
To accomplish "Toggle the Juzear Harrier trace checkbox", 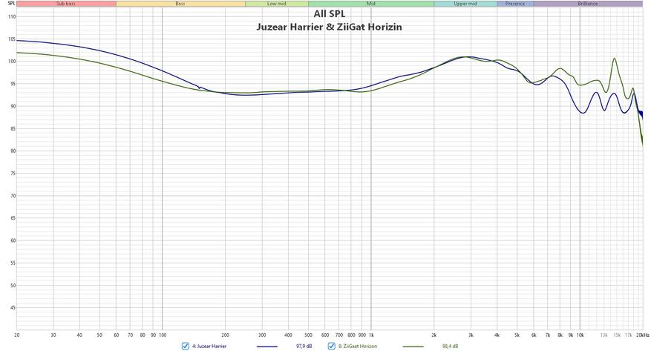I will click(x=186, y=346).
